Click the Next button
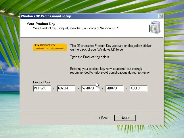184x138 pixels. pyautogui.click(x=125, y=118)
